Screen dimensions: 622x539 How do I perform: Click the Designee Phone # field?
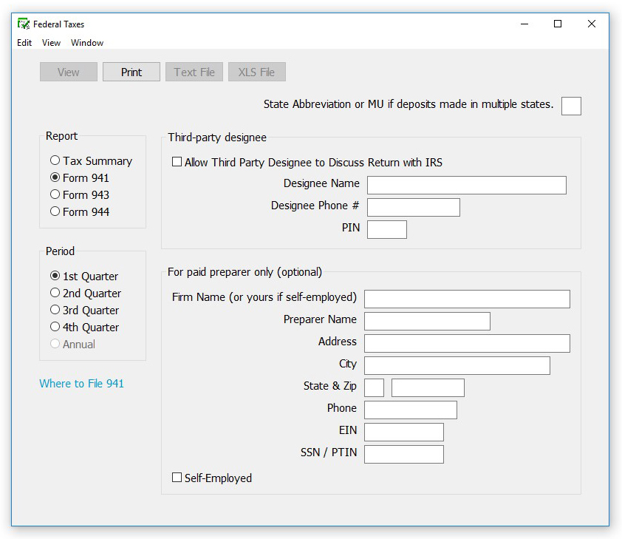pos(414,208)
